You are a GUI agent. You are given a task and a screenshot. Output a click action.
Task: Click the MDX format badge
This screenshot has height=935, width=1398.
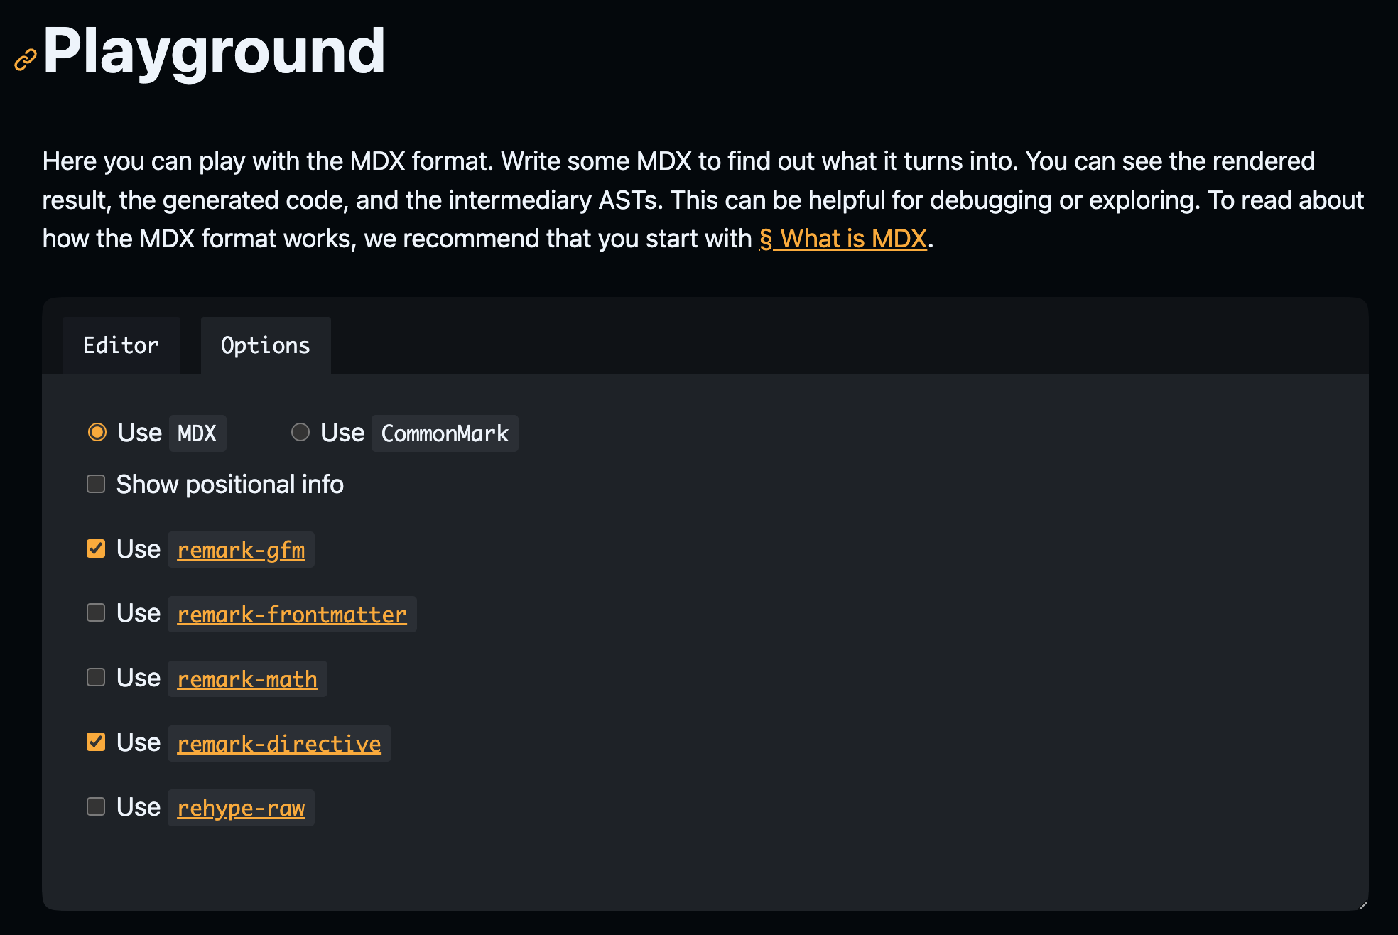[197, 432]
